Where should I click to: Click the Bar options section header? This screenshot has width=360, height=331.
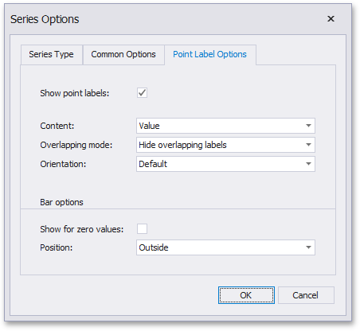[61, 202]
